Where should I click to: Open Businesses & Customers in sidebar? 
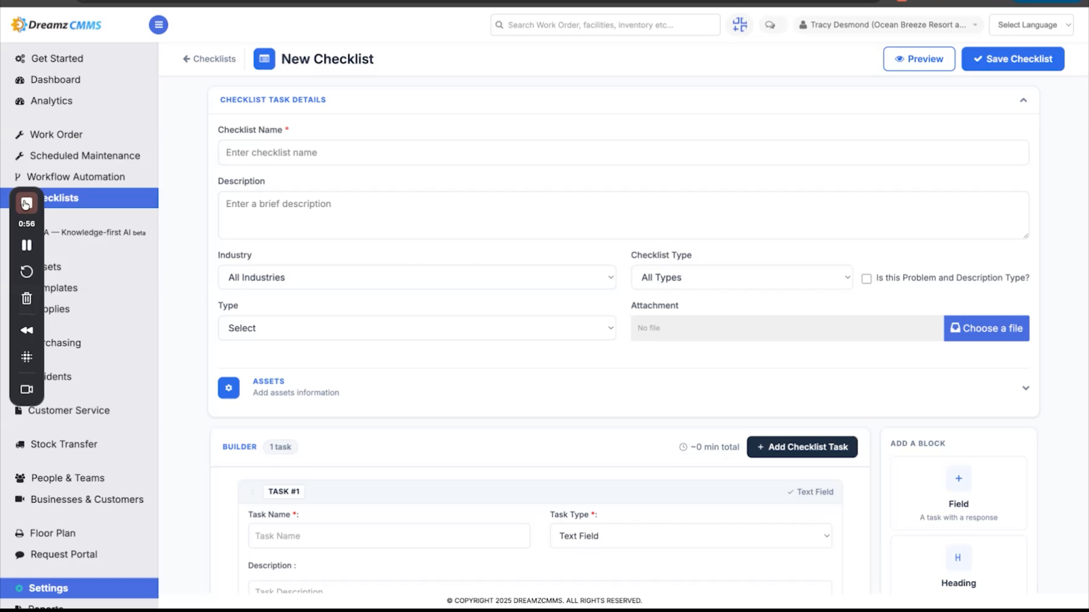(87, 500)
